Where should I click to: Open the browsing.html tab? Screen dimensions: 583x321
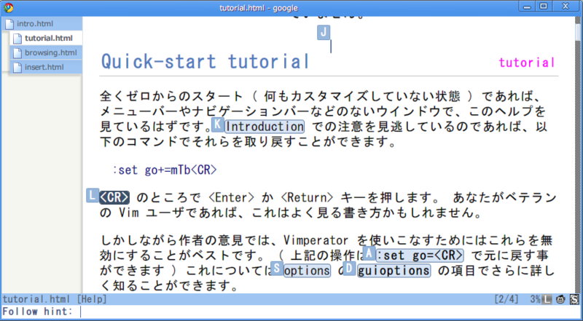[46, 52]
